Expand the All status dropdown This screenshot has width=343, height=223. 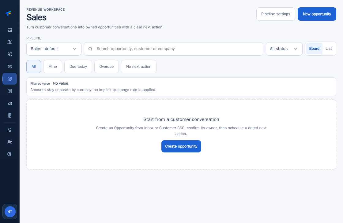(284, 49)
